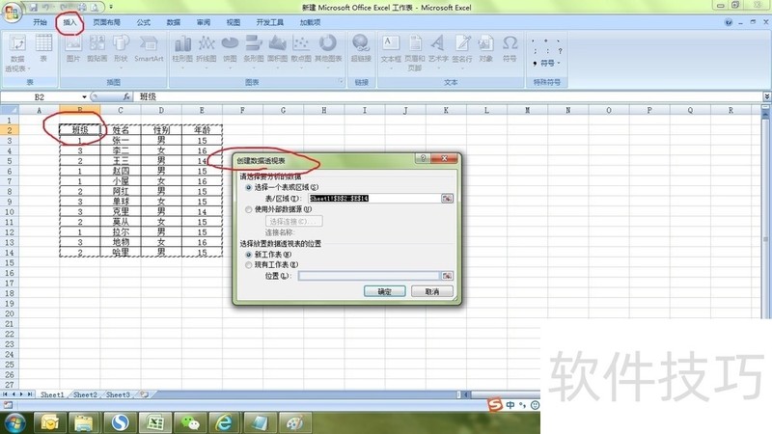Open Sogou browser from taskbar
This screenshot has height=434, width=772.
[x=120, y=422]
